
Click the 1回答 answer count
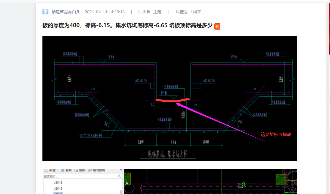coord(196,12)
